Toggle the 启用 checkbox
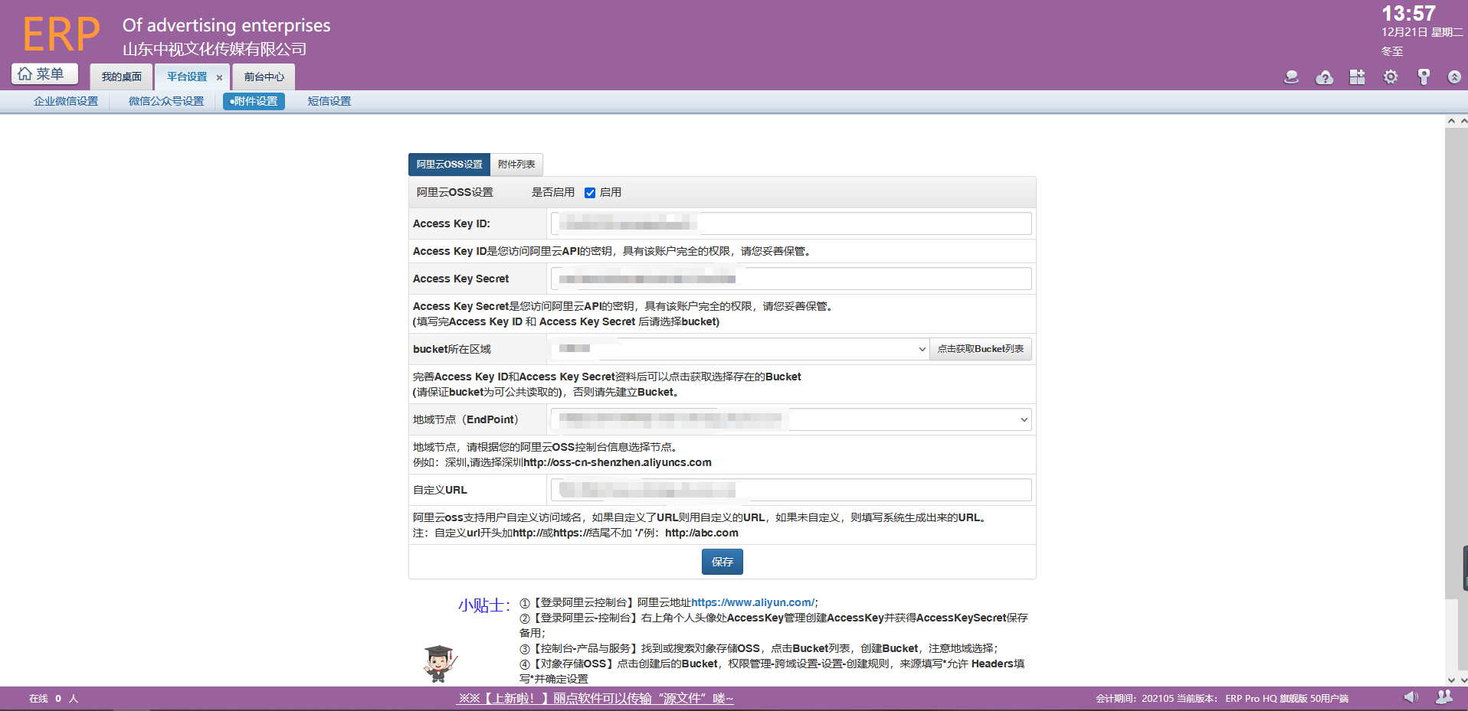The height and width of the screenshot is (711, 1468). pyautogui.click(x=590, y=193)
